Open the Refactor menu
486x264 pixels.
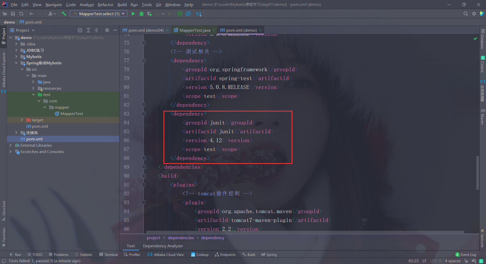106,5
